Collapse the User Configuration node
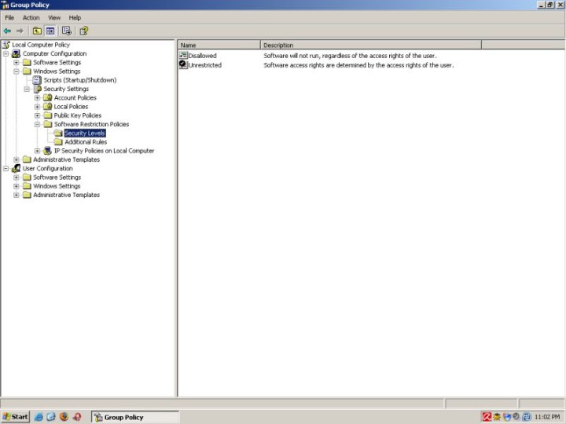The image size is (566, 424). point(6,168)
